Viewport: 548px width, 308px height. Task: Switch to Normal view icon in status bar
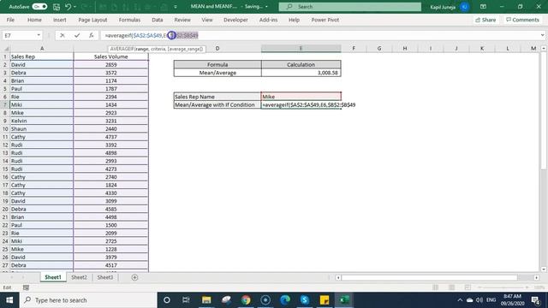click(436, 287)
